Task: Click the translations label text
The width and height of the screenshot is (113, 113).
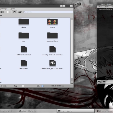Action: pyautogui.click(x=53, y=41)
